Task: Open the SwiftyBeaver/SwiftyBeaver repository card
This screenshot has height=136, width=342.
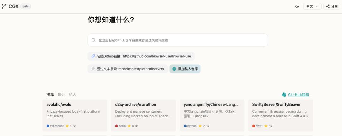Action: click(281, 115)
